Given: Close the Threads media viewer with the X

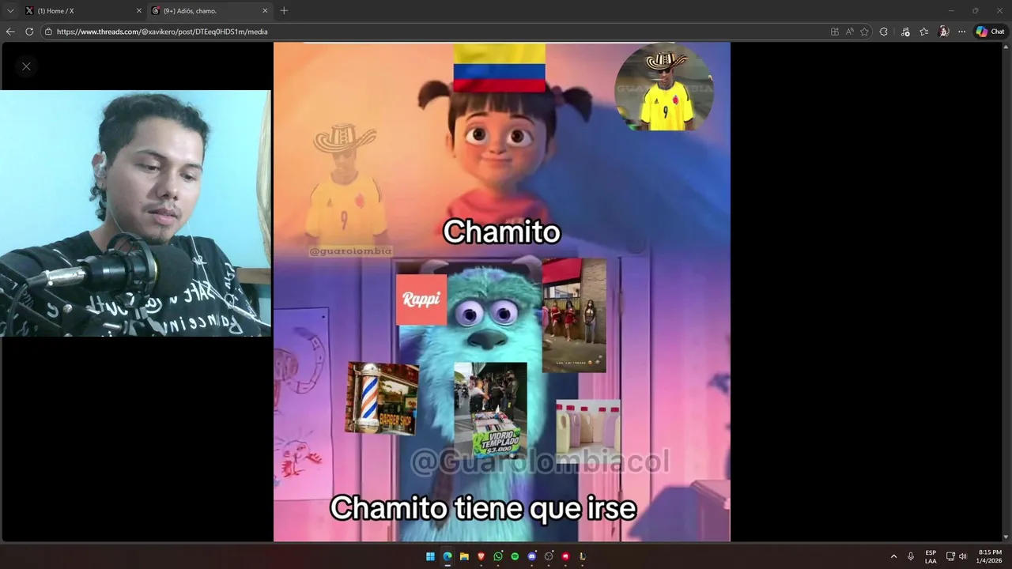Looking at the screenshot, I should click(x=26, y=66).
